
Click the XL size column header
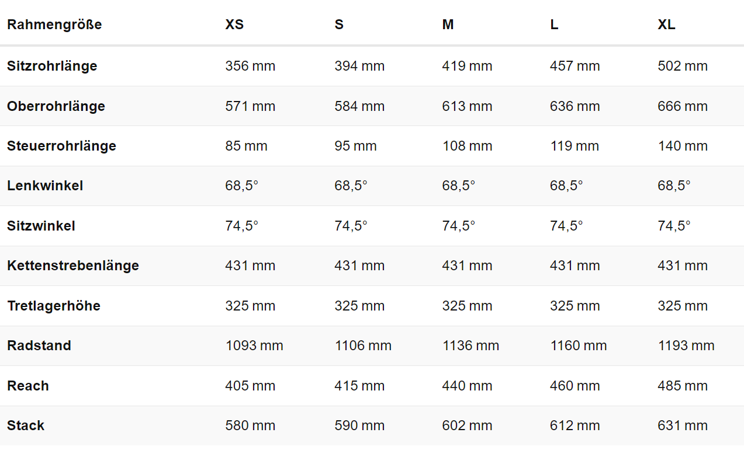click(x=666, y=25)
